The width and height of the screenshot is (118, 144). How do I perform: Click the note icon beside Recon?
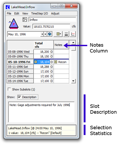tap(56, 62)
